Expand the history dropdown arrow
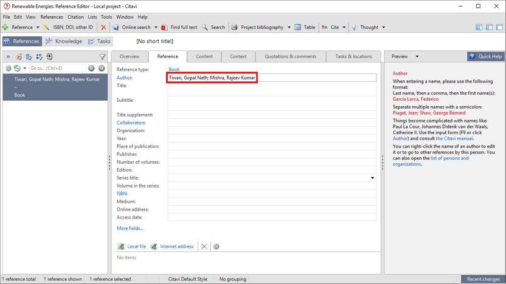Image resolution: width=506 pixels, height=284 pixels. 24,68
